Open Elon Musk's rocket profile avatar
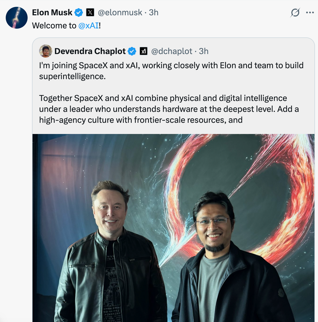 [17, 18]
